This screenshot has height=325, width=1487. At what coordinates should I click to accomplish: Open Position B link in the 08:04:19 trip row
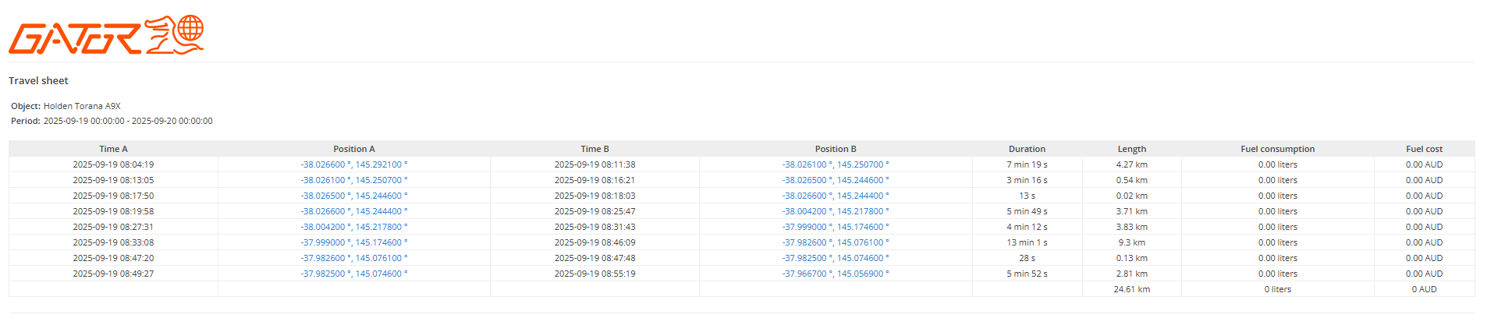[x=835, y=164]
